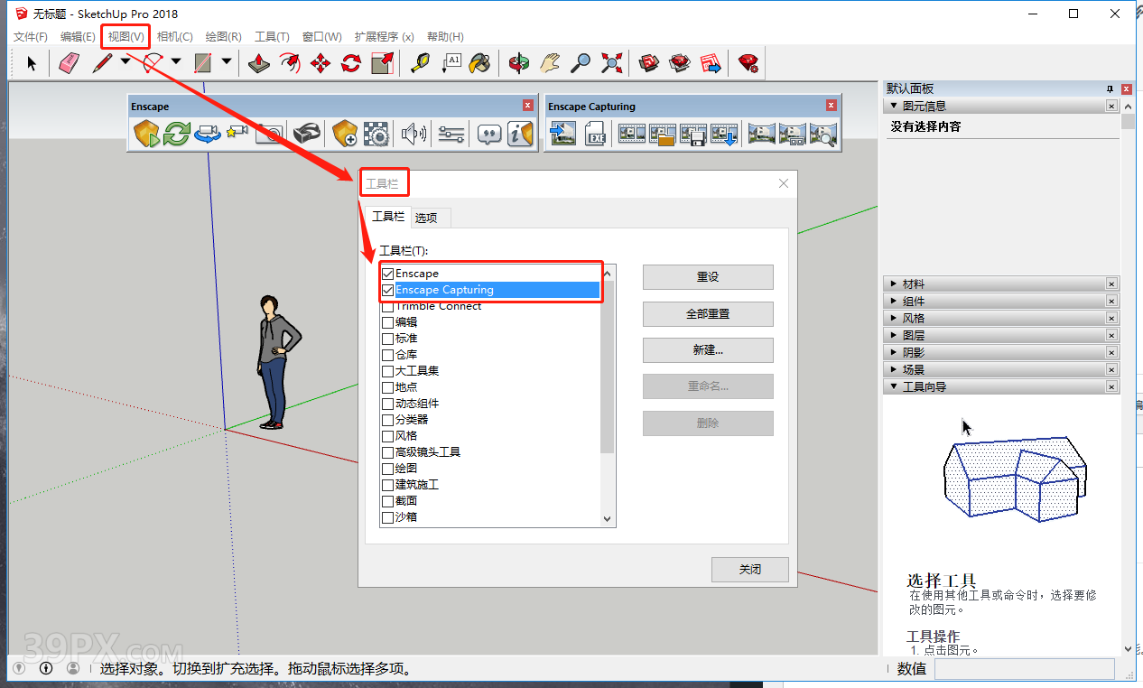Enable Enscape VR headset mode
The width and height of the screenshot is (1143, 688).
tap(307, 135)
